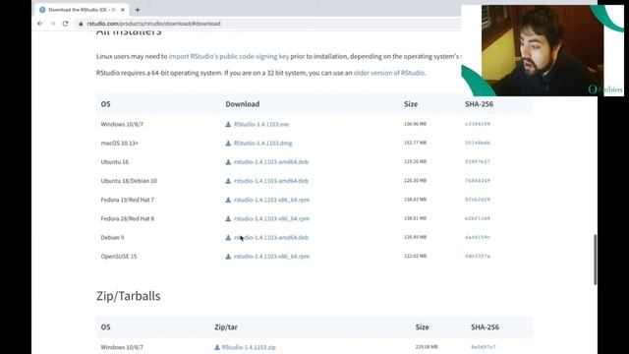Click the 'OpenSUSE 15' OS cell
Viewport: 629px width, 354px height.
pyautogui.click(x=119, y=257)
